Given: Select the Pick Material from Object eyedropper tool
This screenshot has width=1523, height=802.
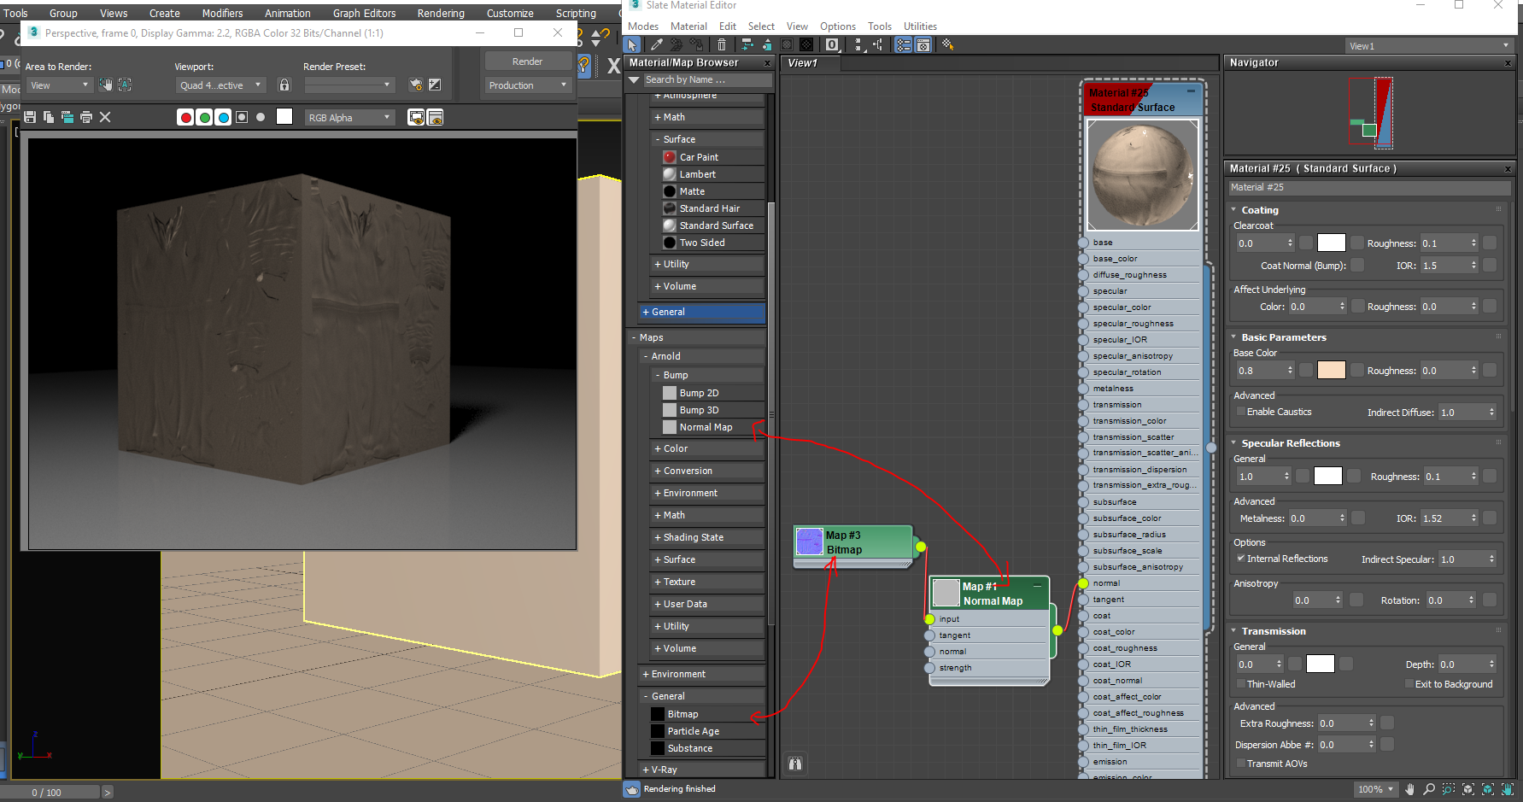Looking at the screenshot, I should [x=656, y=44].
